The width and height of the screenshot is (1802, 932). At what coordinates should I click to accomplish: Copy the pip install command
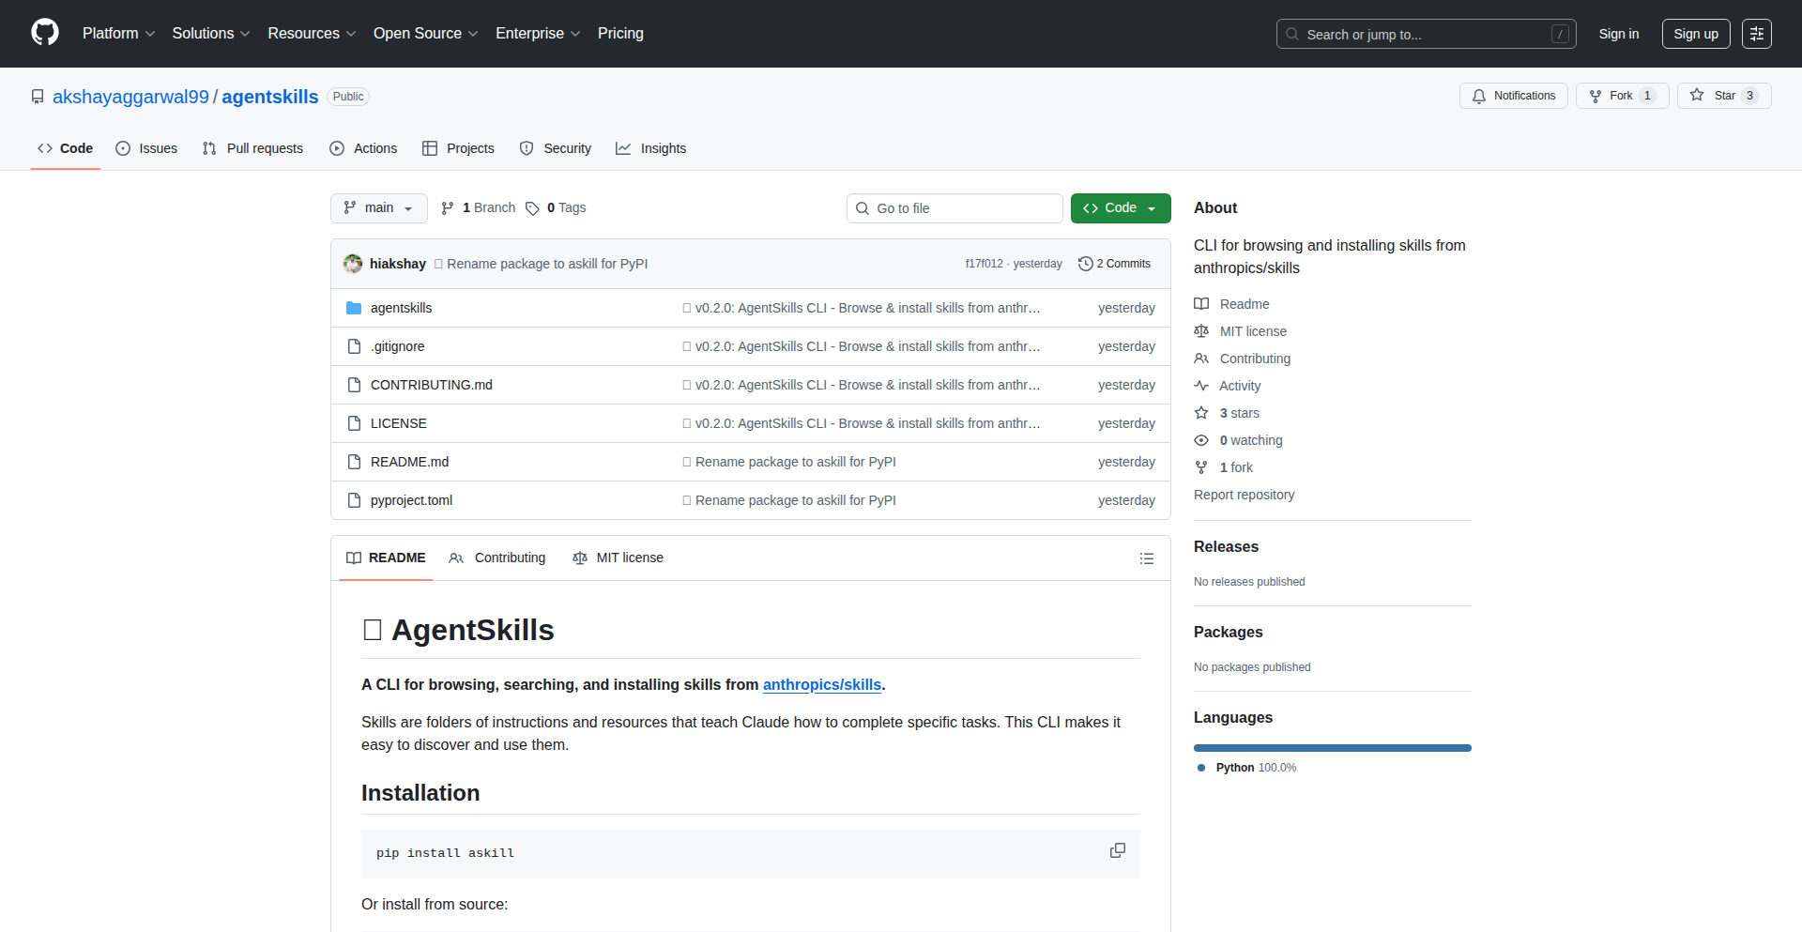tap(1117, 850)
